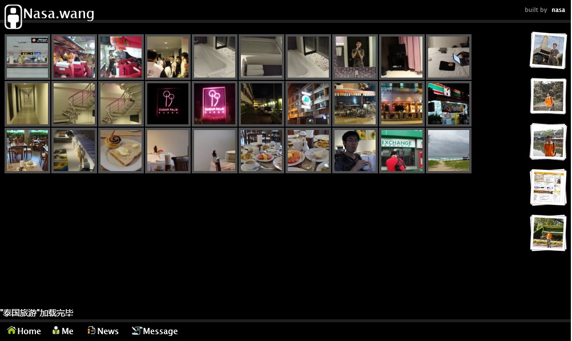The width and height of the screenshot is (572, 341).
Task: Click the person icon beside Me
Action: click(56, 330)
